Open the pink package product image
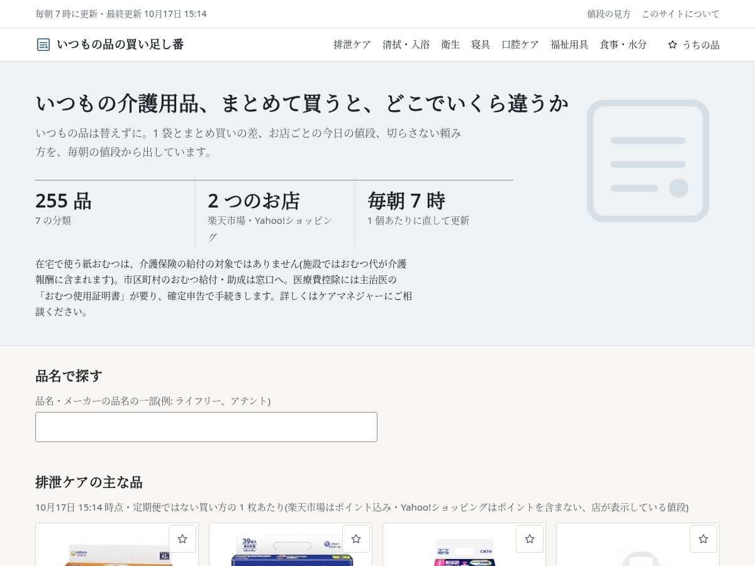Screen dimensions: 755x566 [464, 552]
